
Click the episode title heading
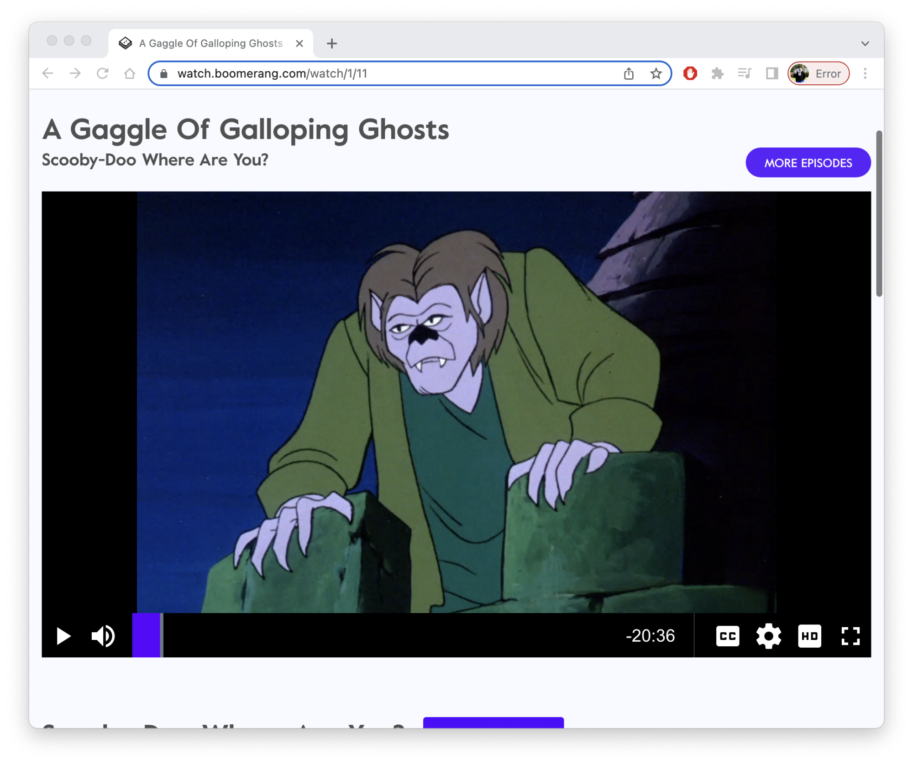(x=246, y=129)
